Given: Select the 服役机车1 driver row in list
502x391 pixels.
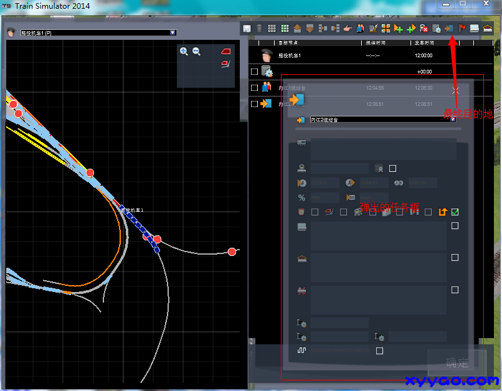Looking at the screenshot, I should tap(290, 56).
